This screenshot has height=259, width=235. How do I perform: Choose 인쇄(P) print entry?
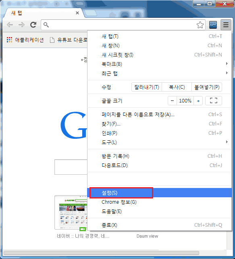click(159, 133)
